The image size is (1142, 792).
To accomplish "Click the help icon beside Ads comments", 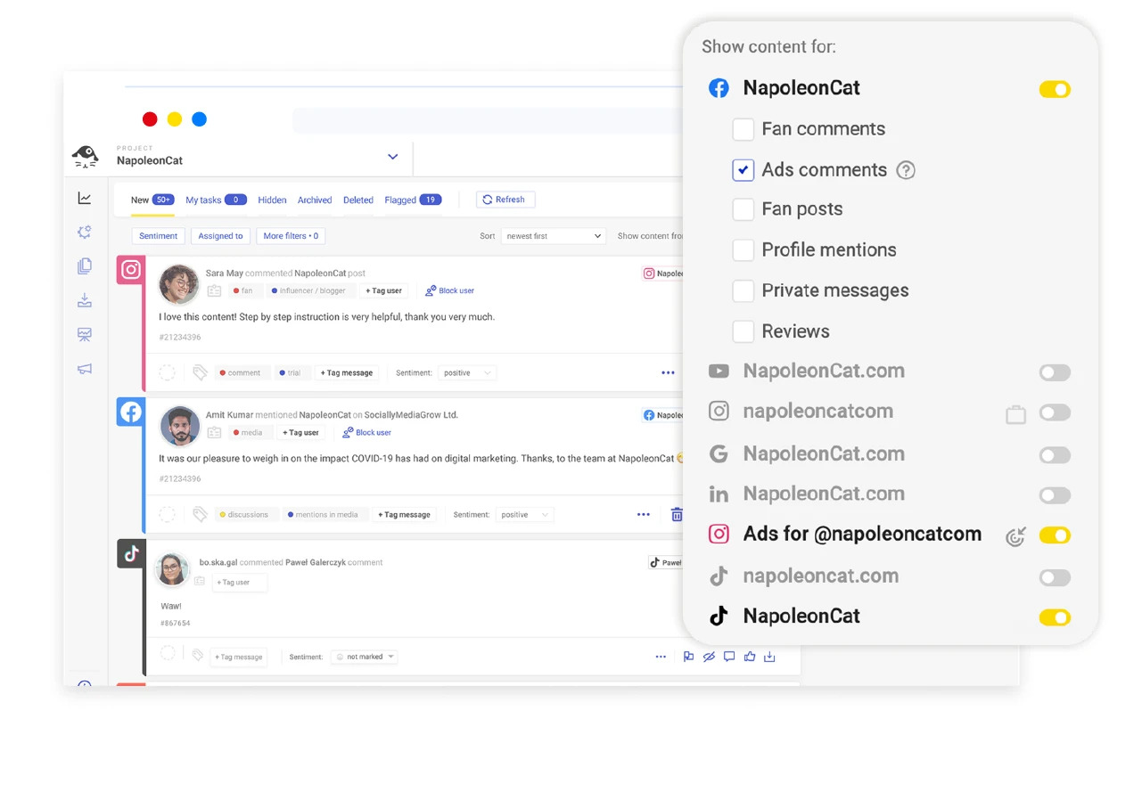I will pyautogui.click(x=906, y=170).
